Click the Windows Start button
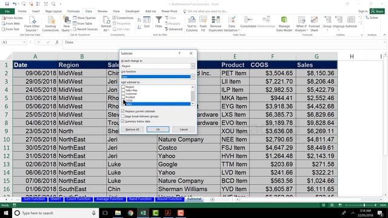The height and width of the screenshot is (218, 388). [x=6, y=213]
